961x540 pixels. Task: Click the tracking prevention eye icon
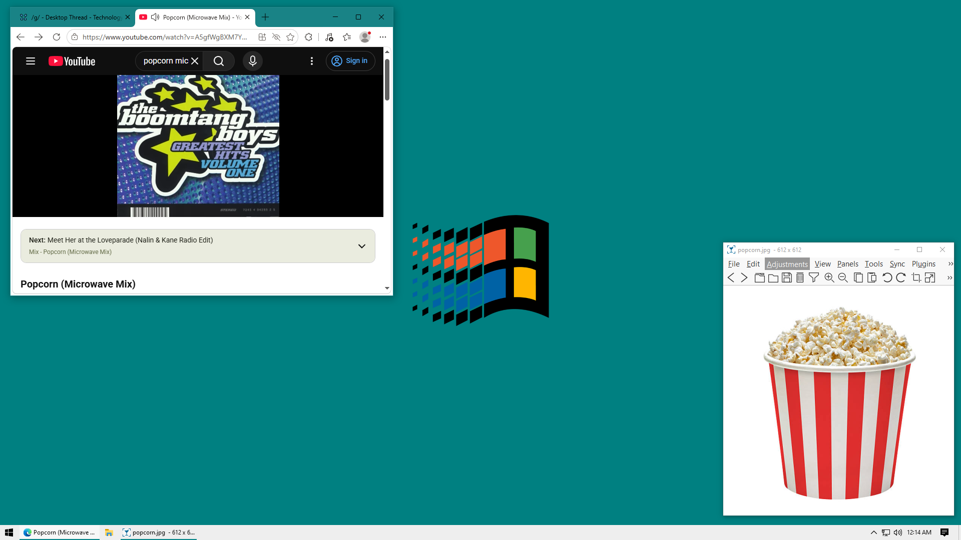tap(276, 37)
